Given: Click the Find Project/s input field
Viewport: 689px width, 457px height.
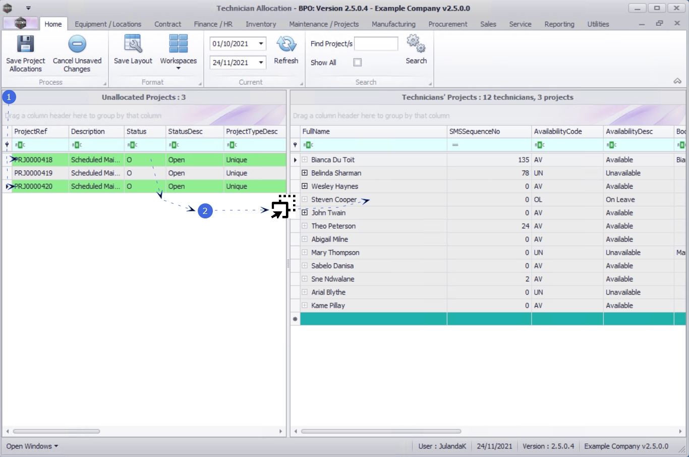Looking at the screenshot, I should click(376, 44).
